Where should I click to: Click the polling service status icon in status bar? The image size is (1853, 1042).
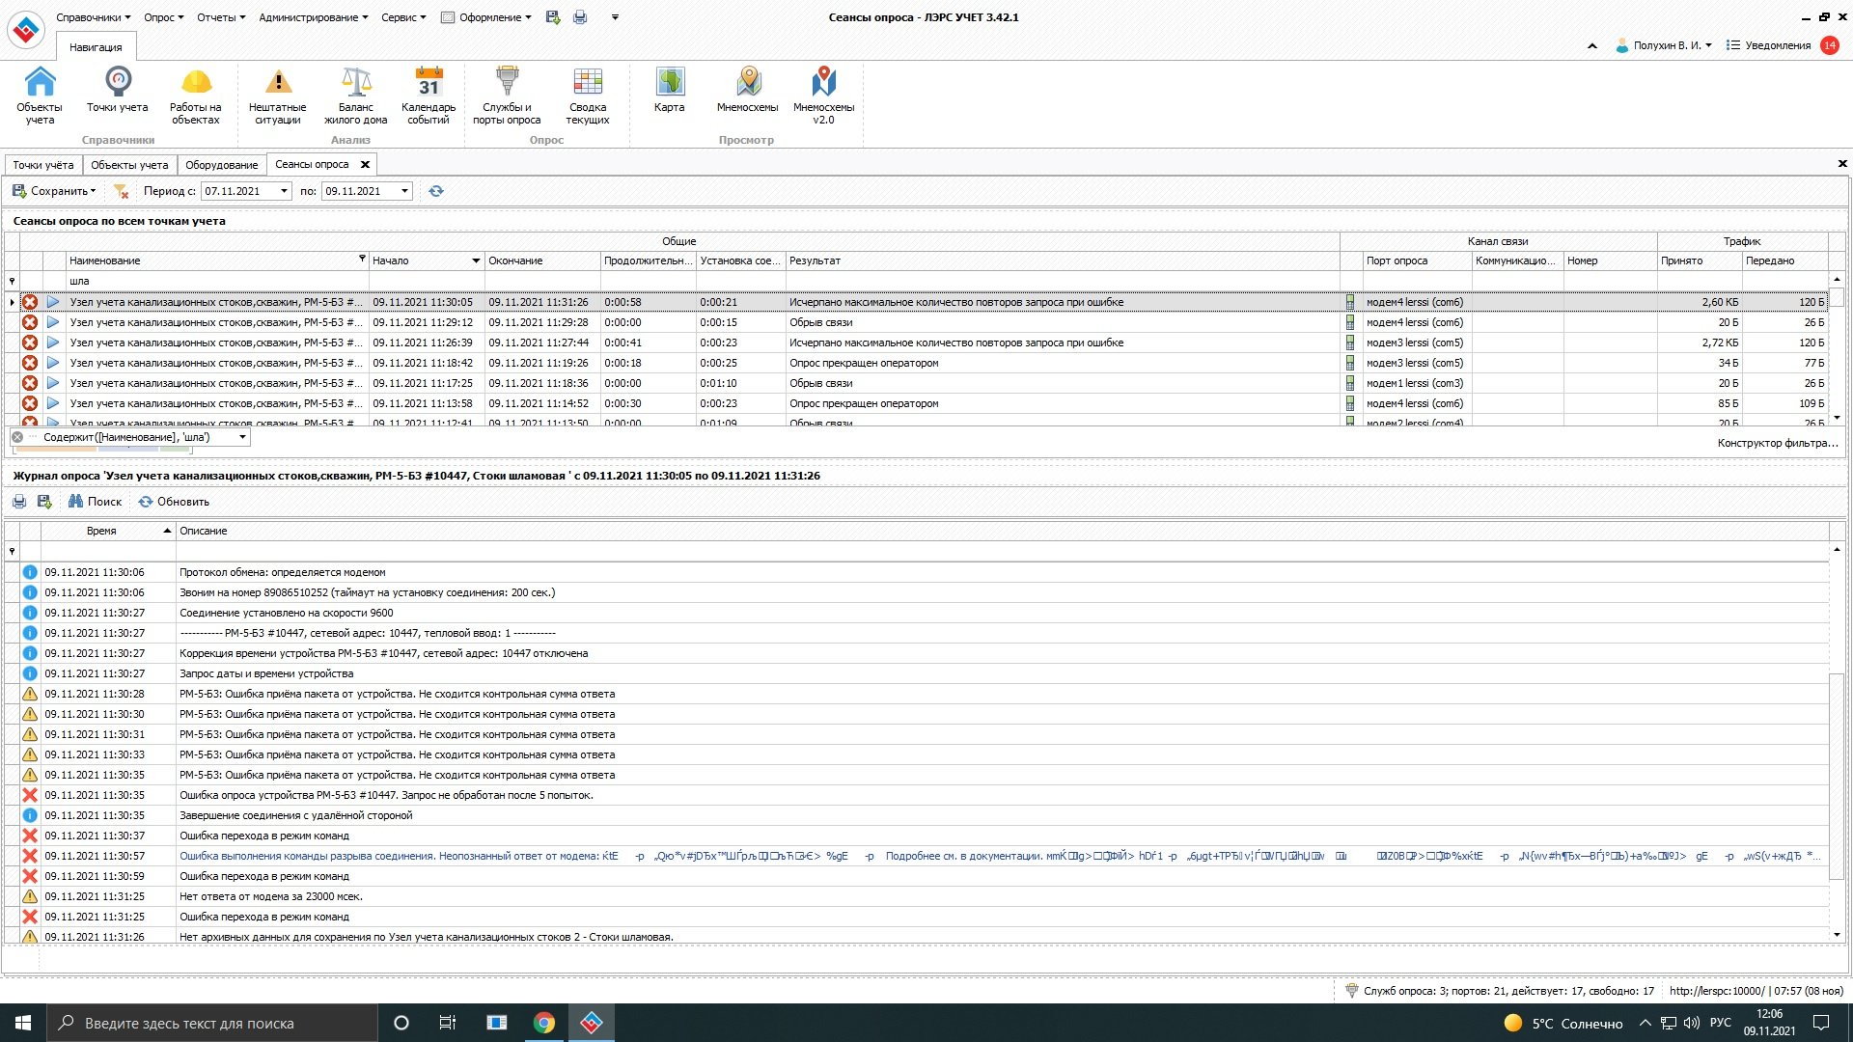[x=1352, y=991]
